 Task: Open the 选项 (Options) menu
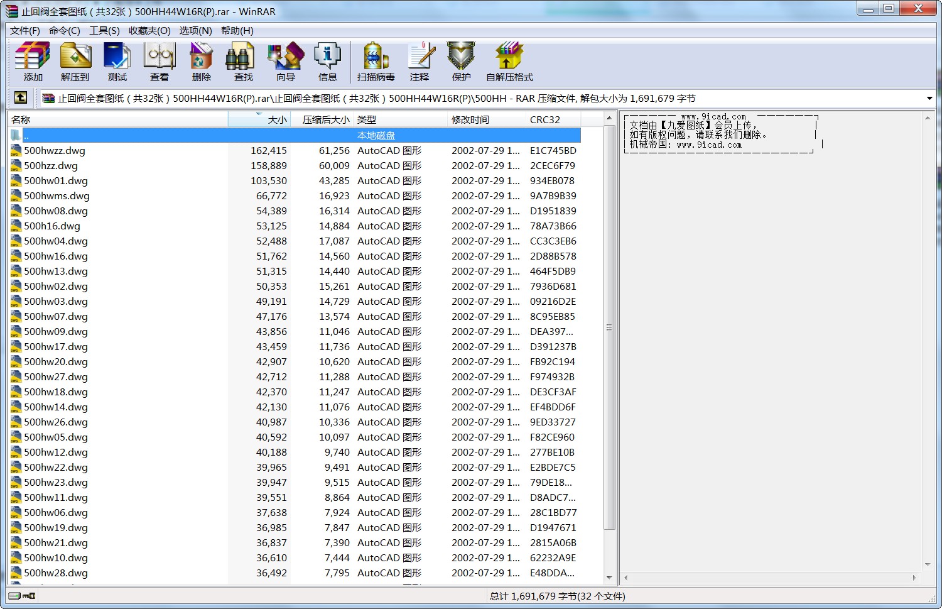pyautogui.click(x=195, y=30)
